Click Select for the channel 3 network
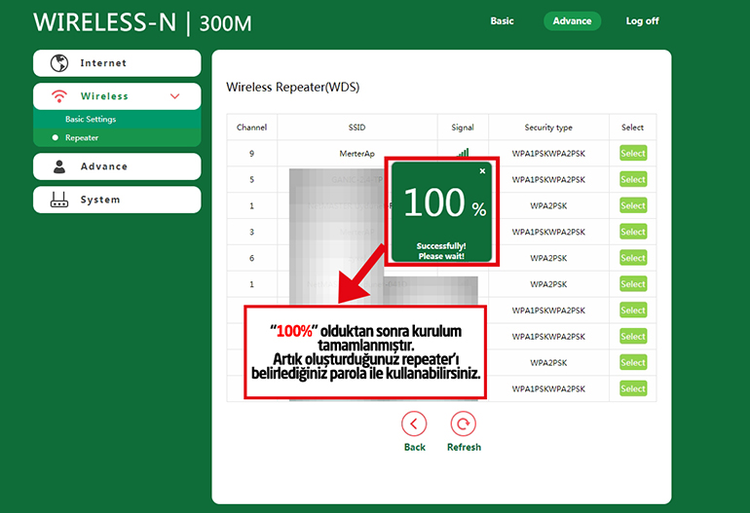 click(633, 232)
